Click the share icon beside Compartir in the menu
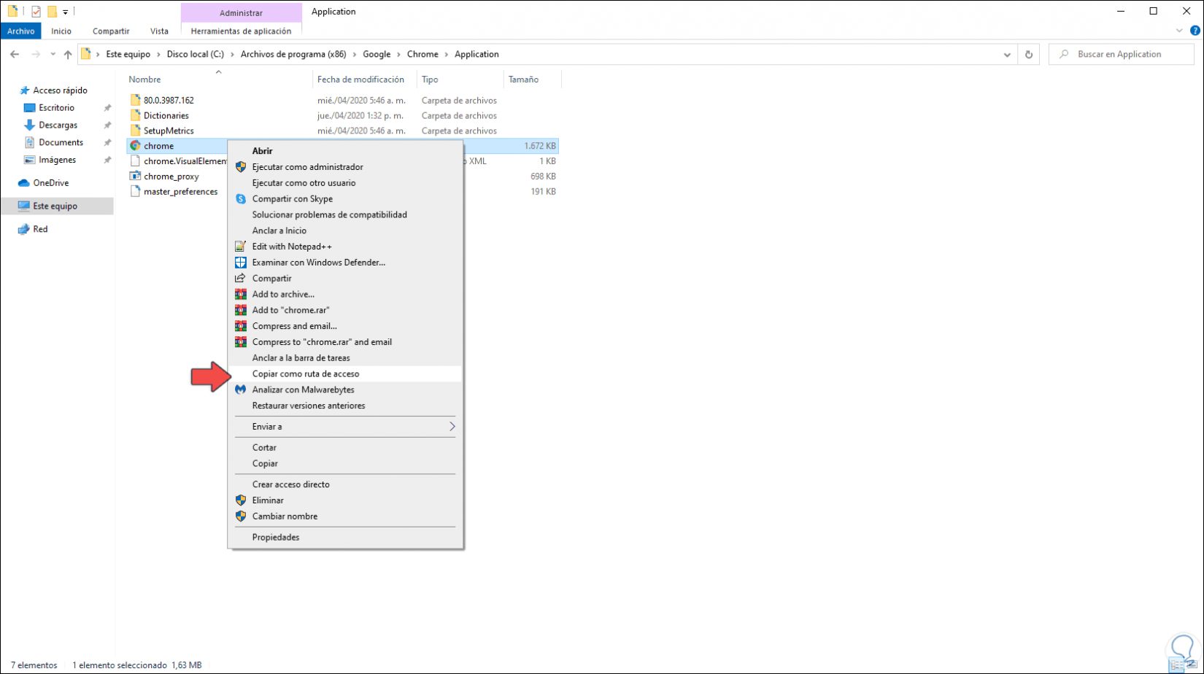1204x674 pixels. coord(241,279)
